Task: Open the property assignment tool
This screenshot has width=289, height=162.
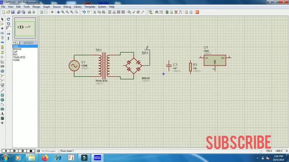Action: [x=161, y=12]
